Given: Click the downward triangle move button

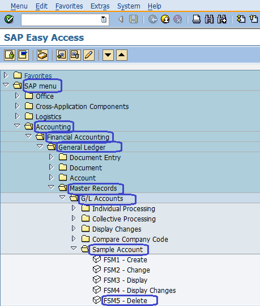Looking at the screenshot, I should [x=108, y=55].
